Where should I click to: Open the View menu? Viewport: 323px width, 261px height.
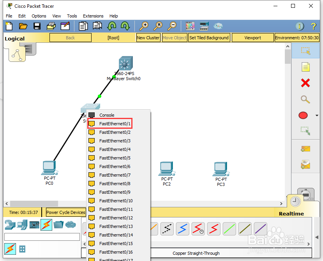coord(56,16)
